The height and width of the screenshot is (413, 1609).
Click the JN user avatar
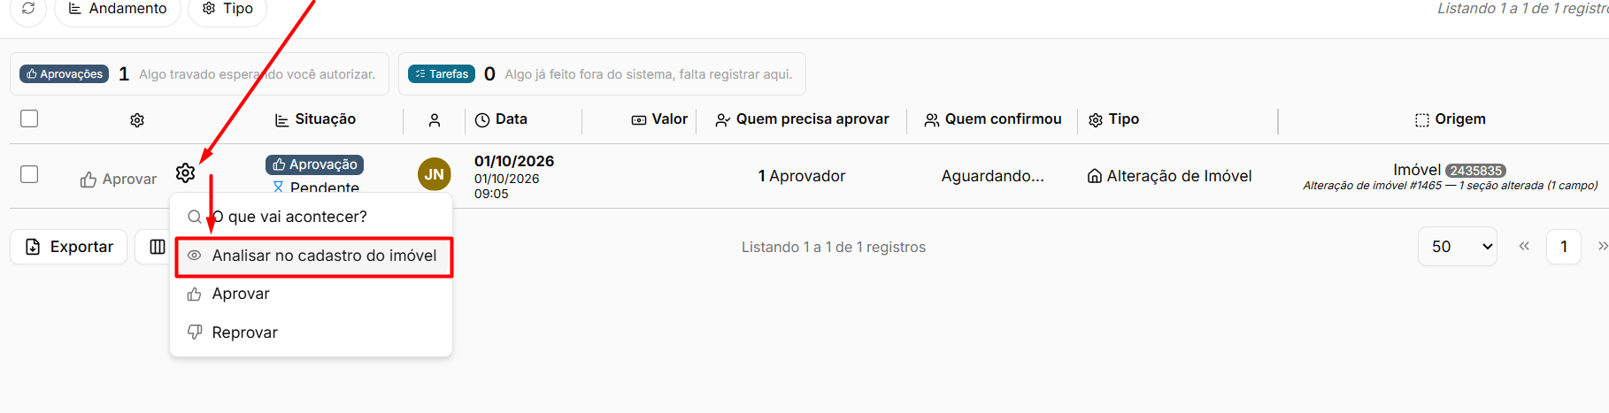click(x=435, y=174)
